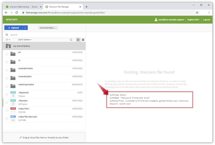Image resolution: width=215 pixels, height=145 pixels.
Task: Click the user profile icon
Action: tap(156, 20)
